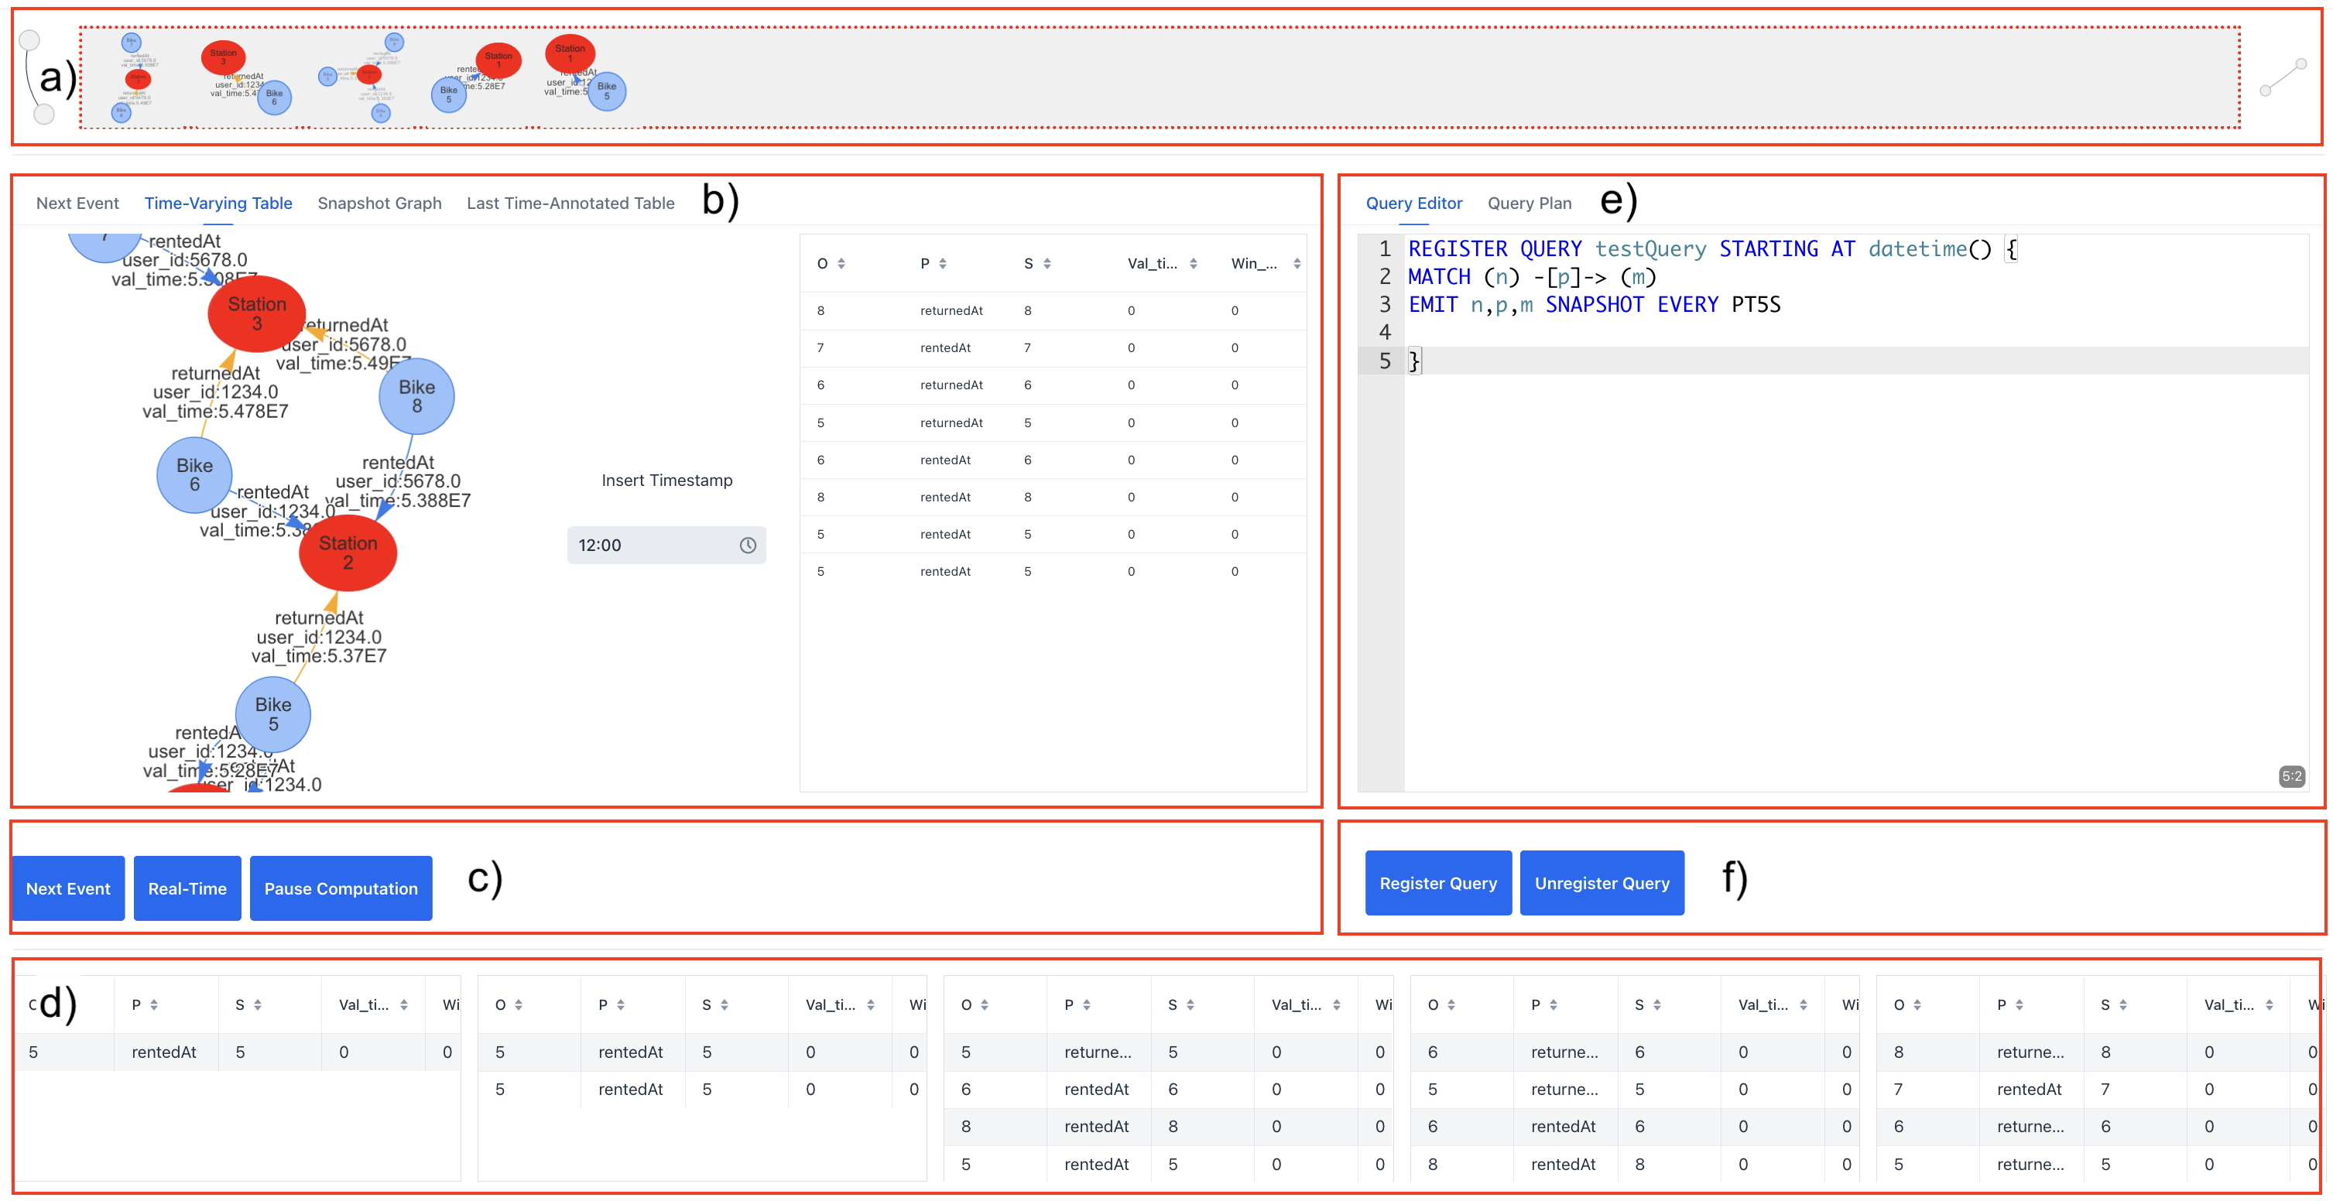Click Bike 5 node in the graph
The height and width of the screenshot is (1201, 2333).
272,713
